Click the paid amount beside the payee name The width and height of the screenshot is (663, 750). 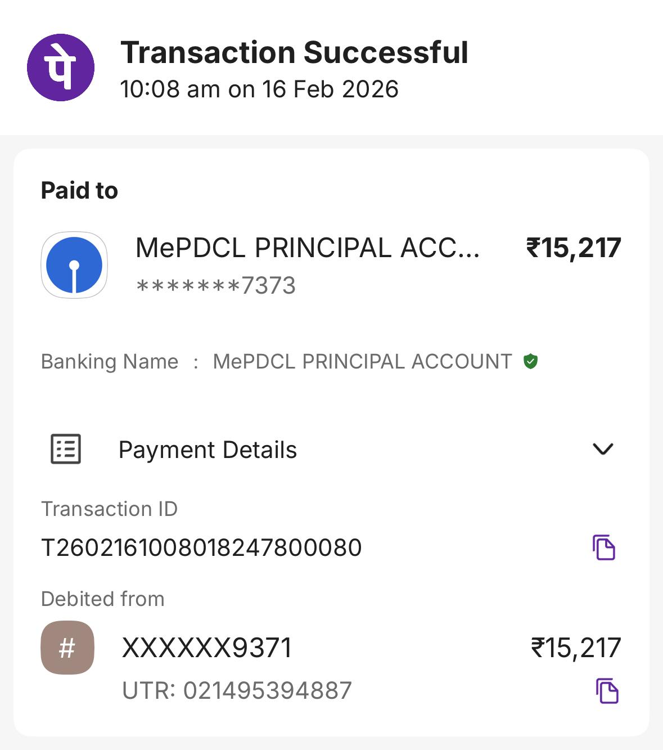click(x=573, y=248)
